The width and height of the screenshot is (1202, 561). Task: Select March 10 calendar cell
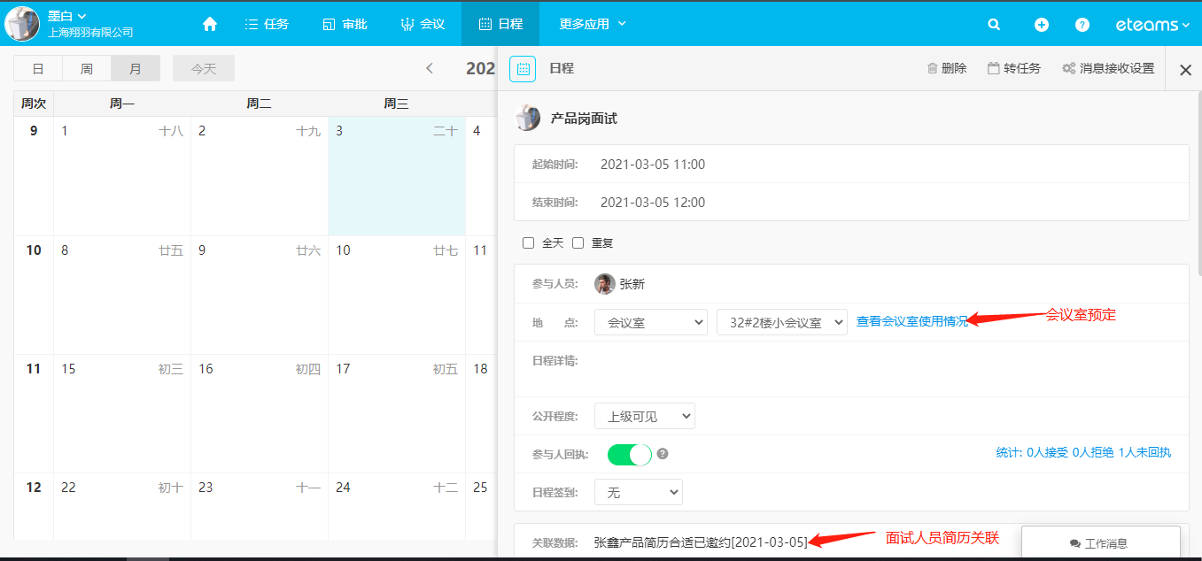click(x=397, y=295)
